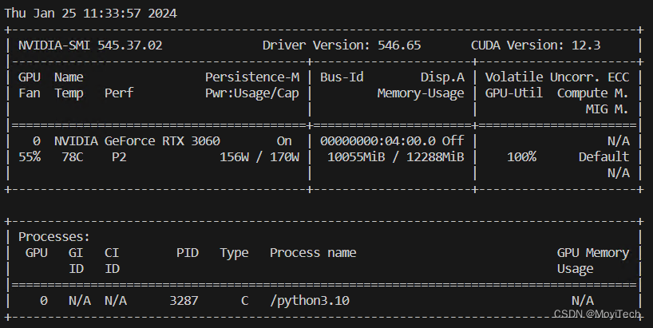Select the NVIDIA-SMI 545.37.02 text
This screenshot has height=328, width=653.
(90, 45)
